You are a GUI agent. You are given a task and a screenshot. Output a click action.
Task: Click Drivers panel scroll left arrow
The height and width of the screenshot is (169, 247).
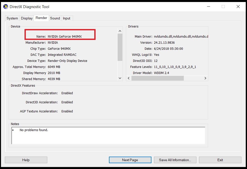point(129,78)
